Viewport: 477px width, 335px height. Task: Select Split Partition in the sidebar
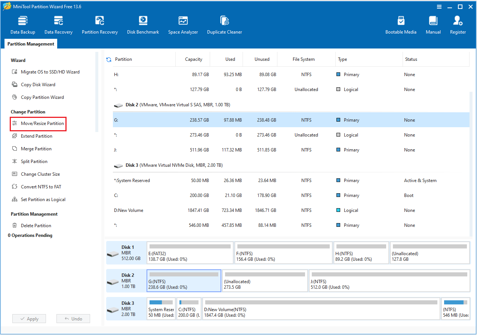coord(30,162)
